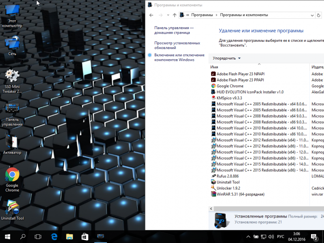Open the Панель управления desktop icon
This screenshot has height=243, width=324.
[x=12, y=115]
